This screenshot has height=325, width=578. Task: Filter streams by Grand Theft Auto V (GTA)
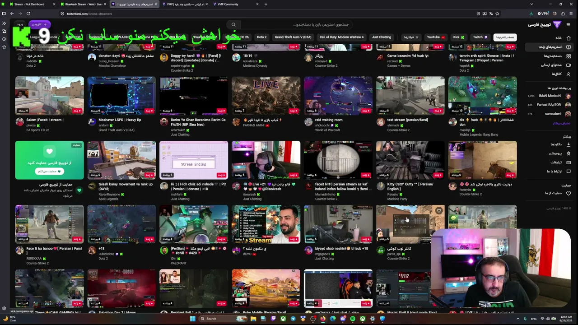coord(293,37)
